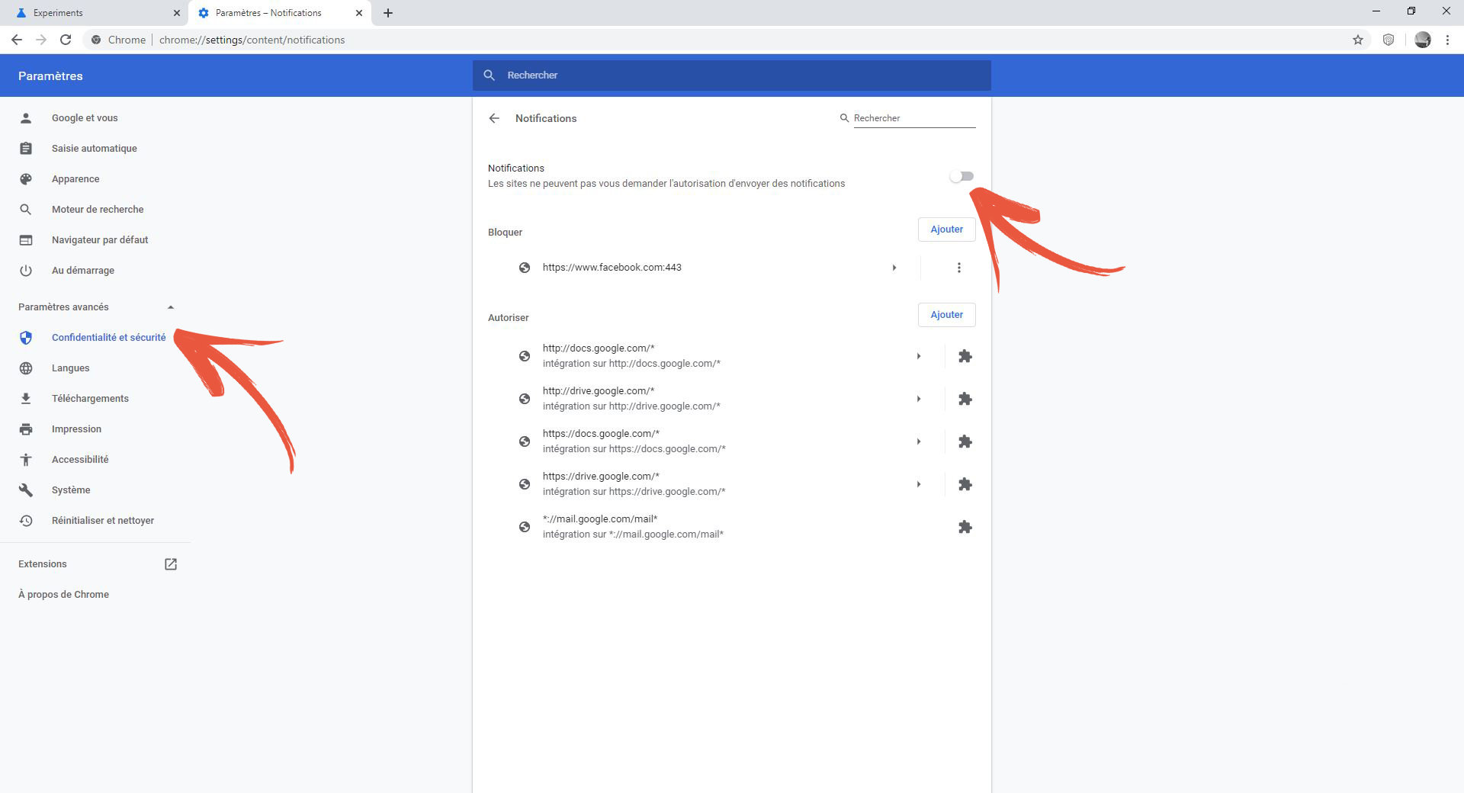This screenshot has width=1464, height=793.
Task: Open the Chrome three-dot menu
Action: pyautogui.click(x=1447, y=40)
